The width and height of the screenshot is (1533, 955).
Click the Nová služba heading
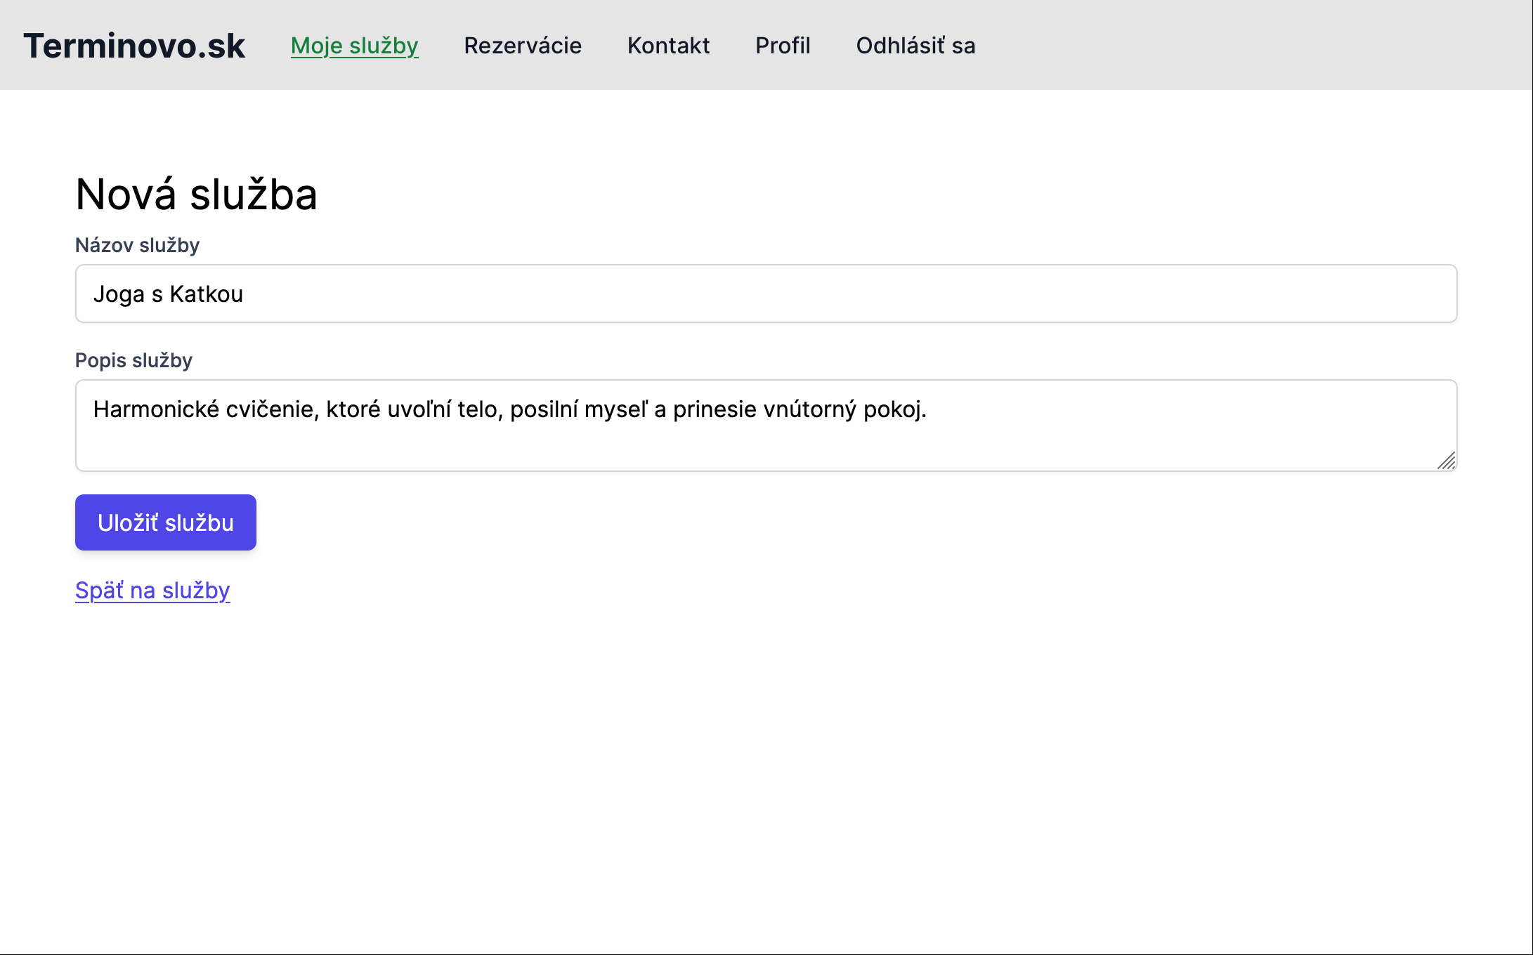[196, 195]
